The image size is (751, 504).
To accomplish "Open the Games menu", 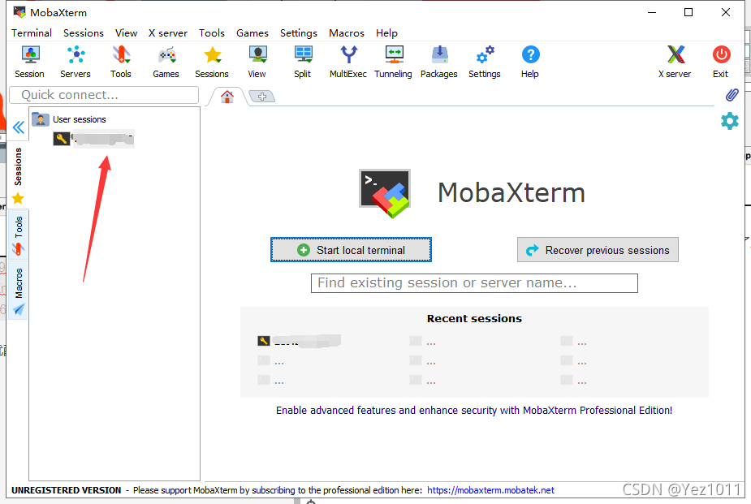I will coord(252,33).
